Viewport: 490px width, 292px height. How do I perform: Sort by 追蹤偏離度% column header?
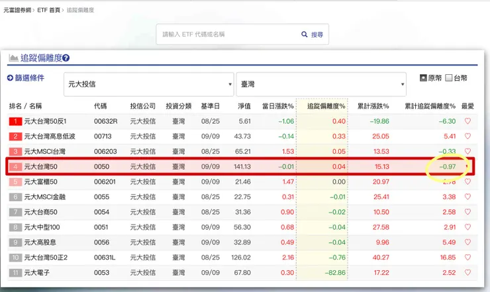click(x=326, y=106)
